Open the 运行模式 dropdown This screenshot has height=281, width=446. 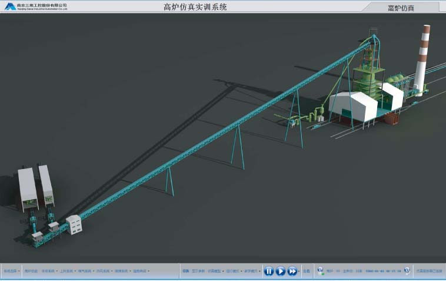tap(234, 271)
